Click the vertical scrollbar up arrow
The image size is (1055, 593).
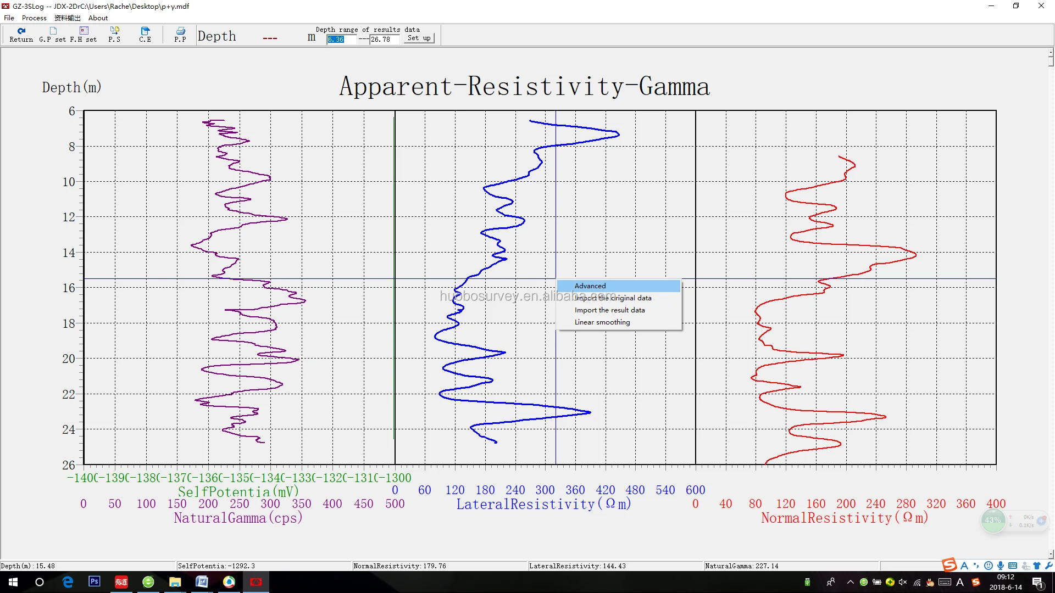point(1051,52)
